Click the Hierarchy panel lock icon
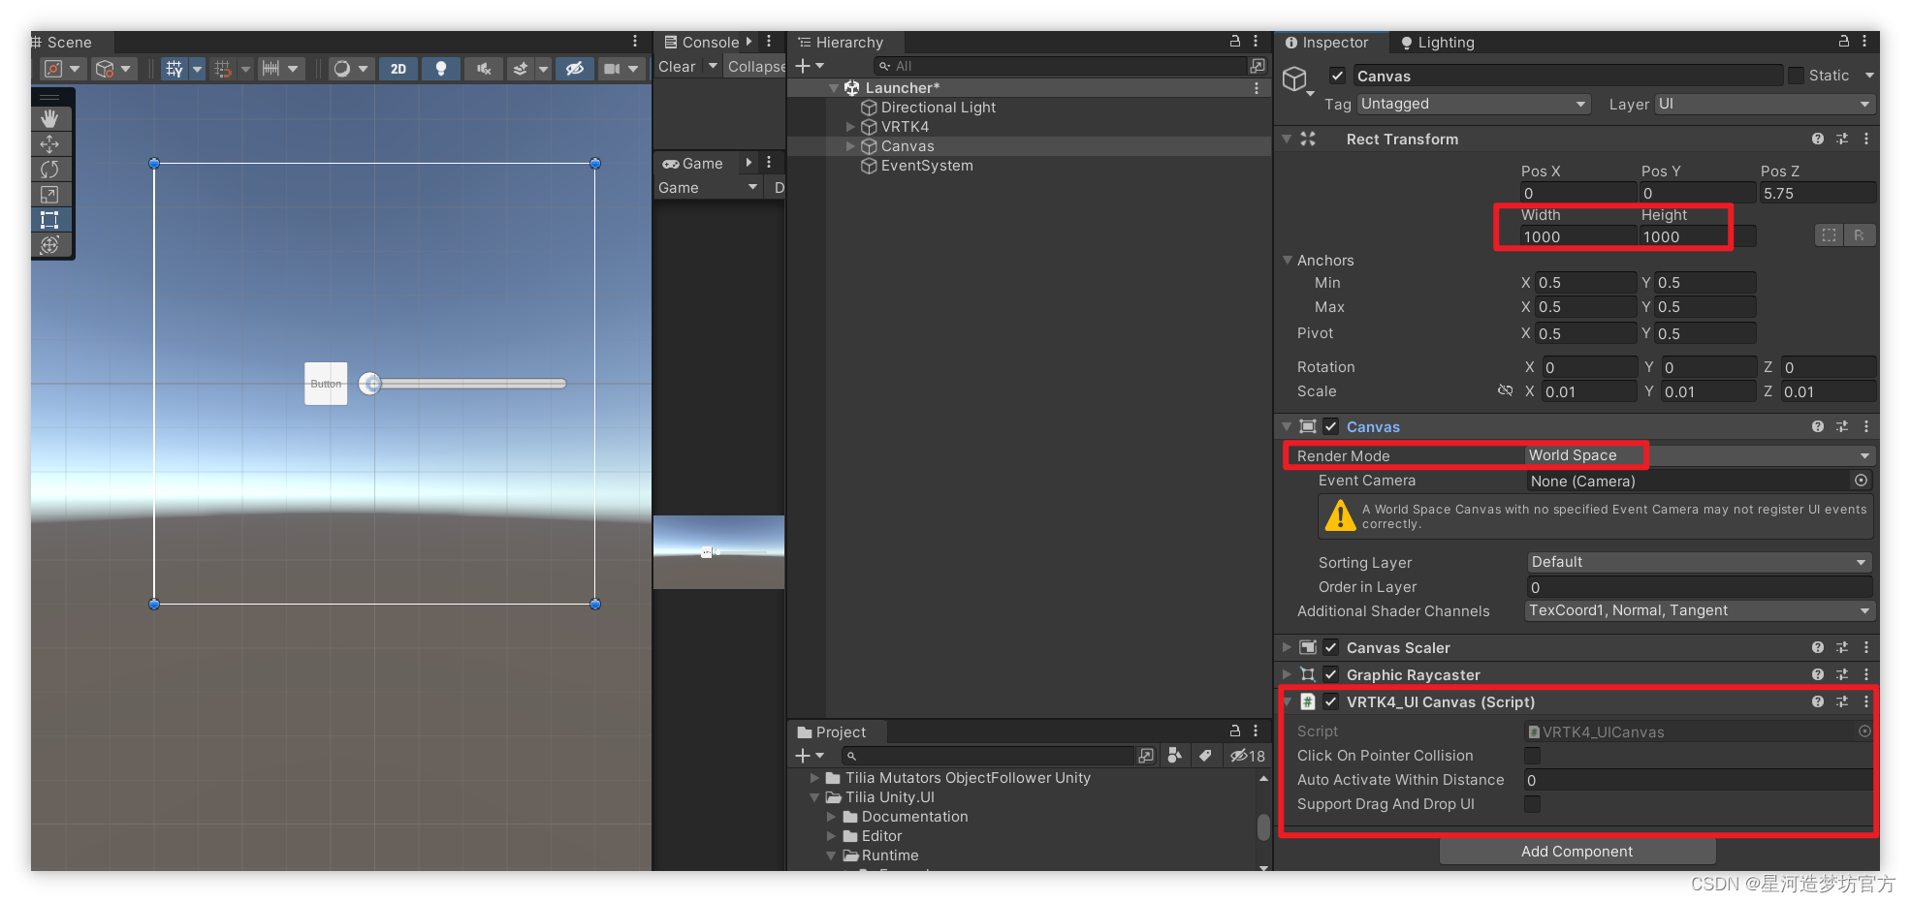1911x902 pixels. tap(1235, 42)
